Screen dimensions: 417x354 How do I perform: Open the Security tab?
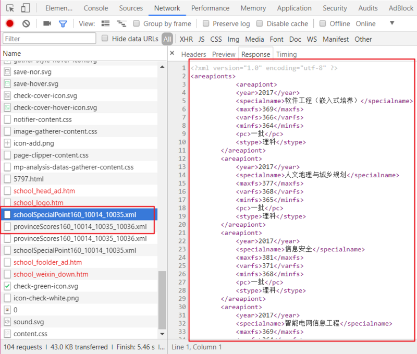[x=335, y=8]
